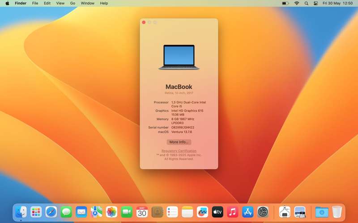Open the Photos app
Screen dimensions: 358x223
pyautogui.click(x=111, y=212)
